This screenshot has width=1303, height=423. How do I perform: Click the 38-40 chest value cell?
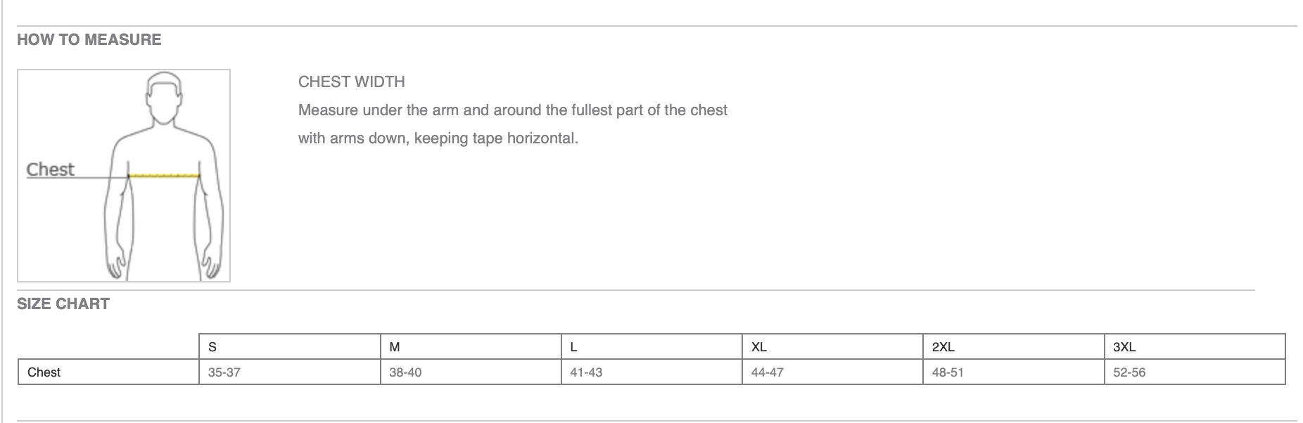pos(471,372)
